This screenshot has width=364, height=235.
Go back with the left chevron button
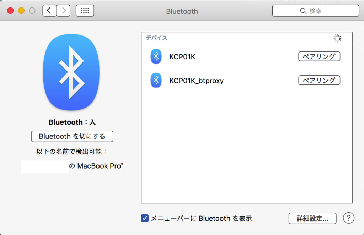[x=49, y=11]
